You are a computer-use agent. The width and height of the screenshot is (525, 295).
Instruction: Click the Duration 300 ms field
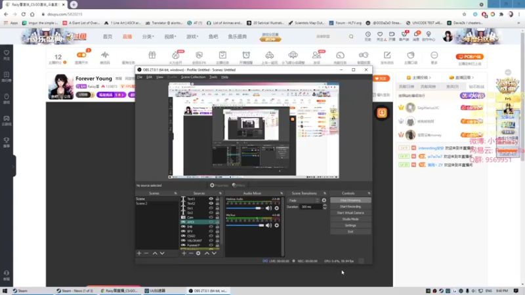[310, 206]
